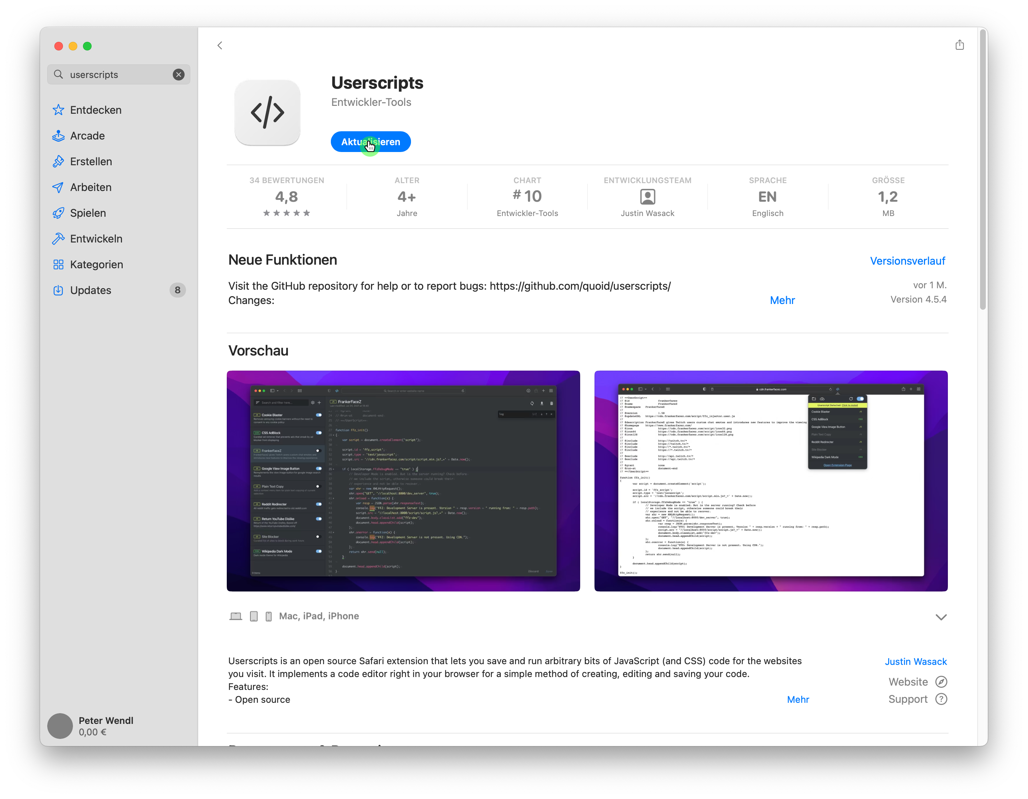
Task: Click the Erstellen paintbrush icon
Action: 58,161
